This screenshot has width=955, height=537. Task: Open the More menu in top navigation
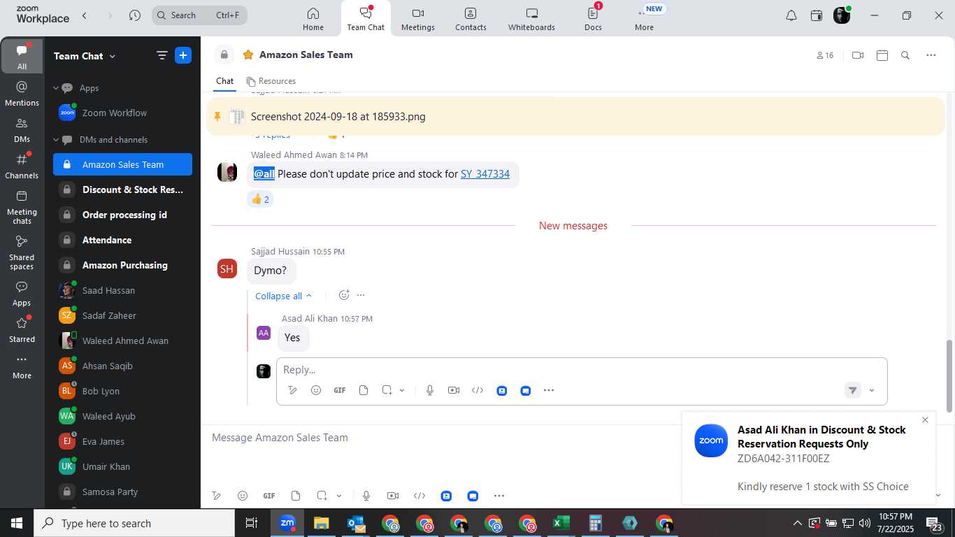coord(644,19)
